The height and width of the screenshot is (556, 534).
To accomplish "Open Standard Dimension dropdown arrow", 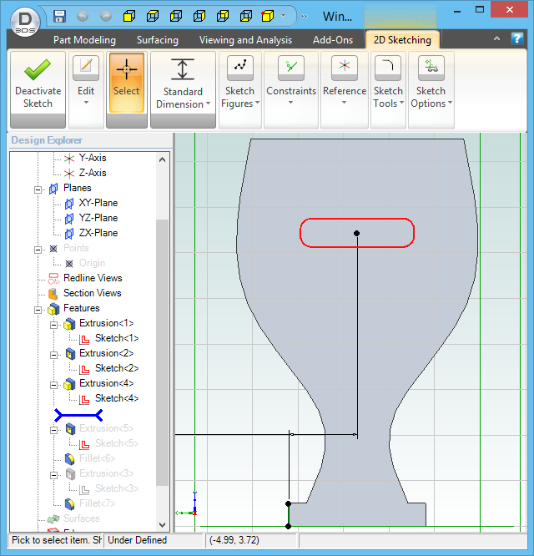I will [209, 104].
